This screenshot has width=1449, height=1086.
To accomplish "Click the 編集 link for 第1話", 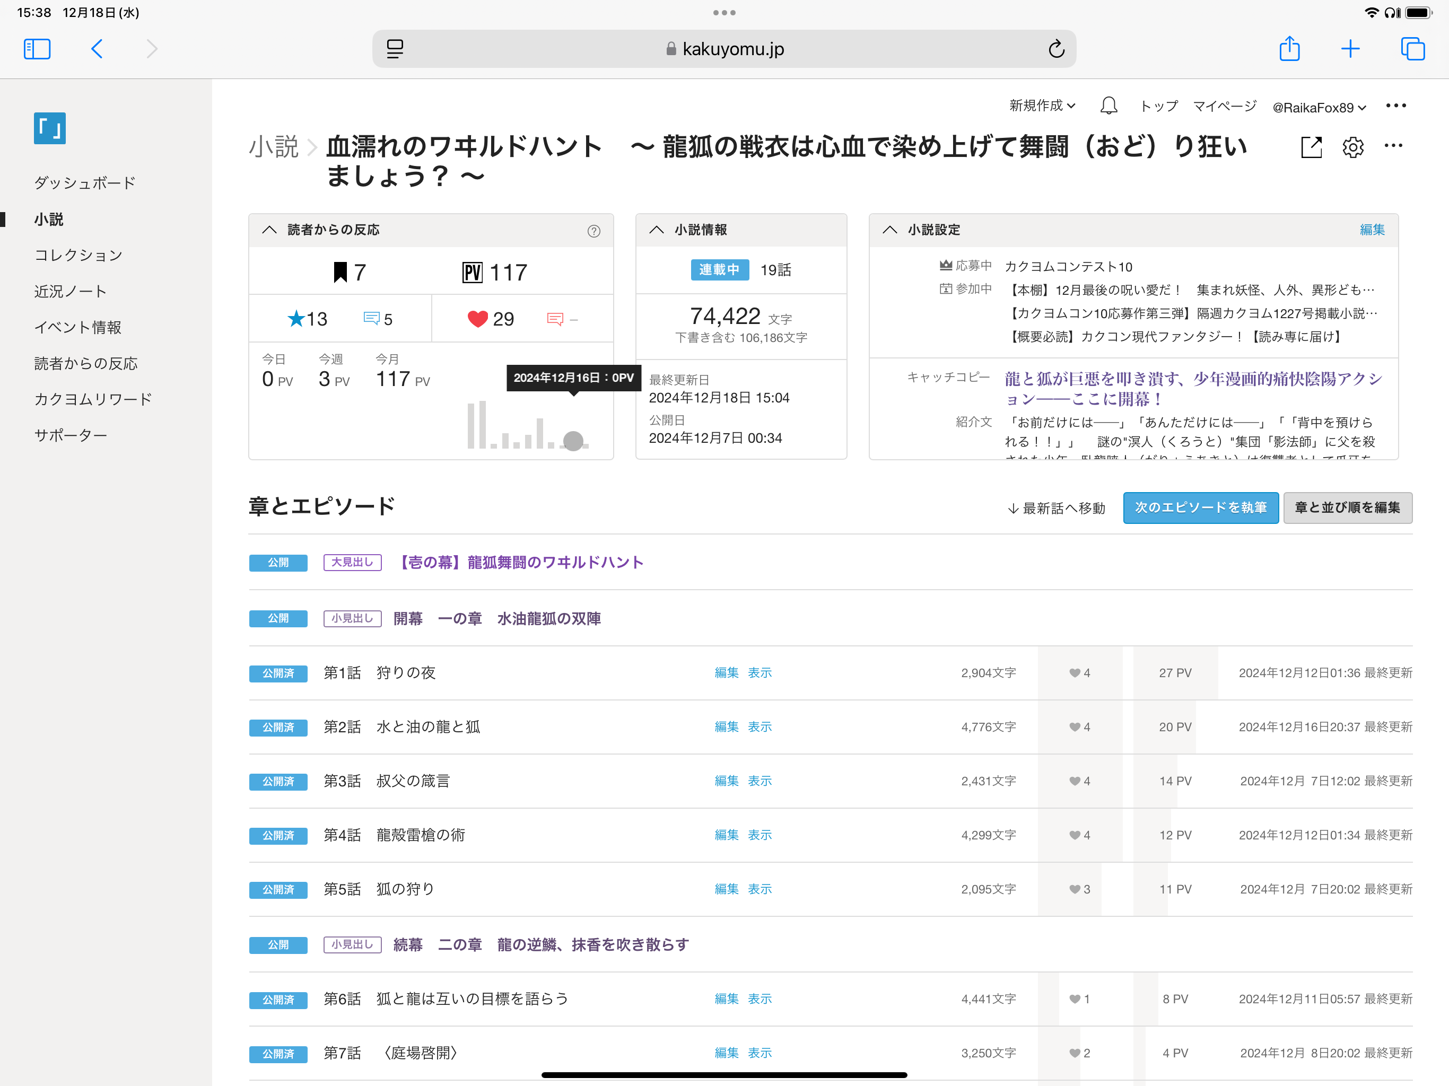I will [726, 673].
